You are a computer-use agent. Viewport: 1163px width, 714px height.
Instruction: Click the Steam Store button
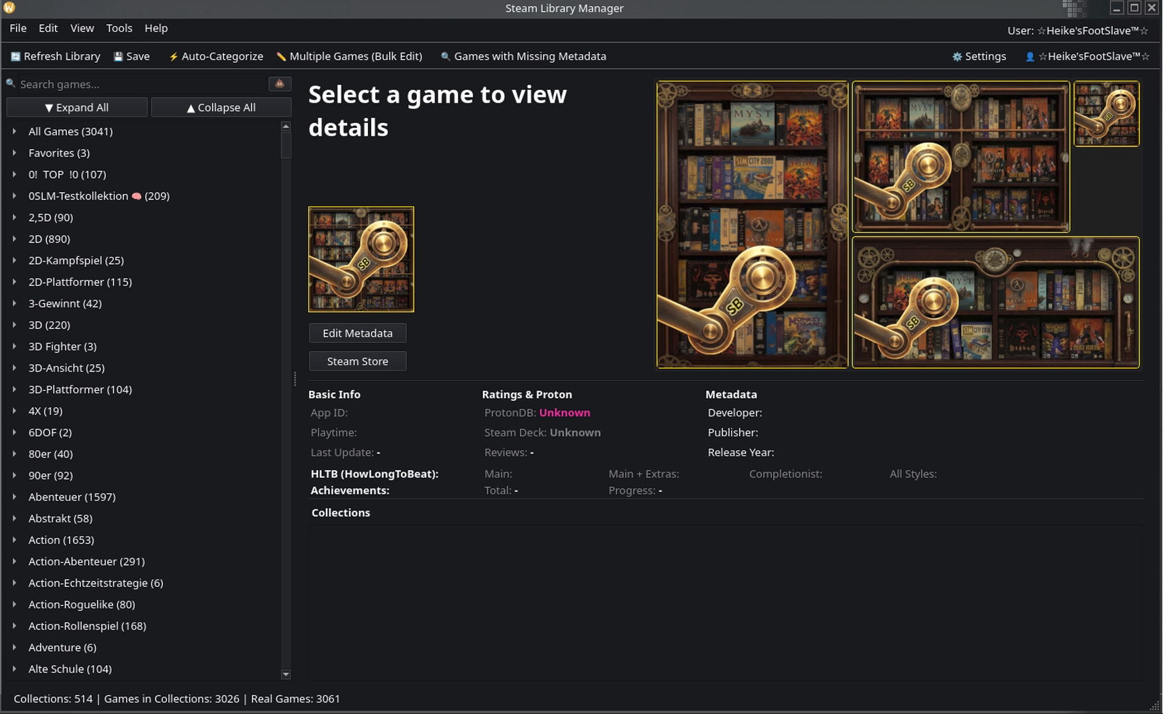coord(357,362)
